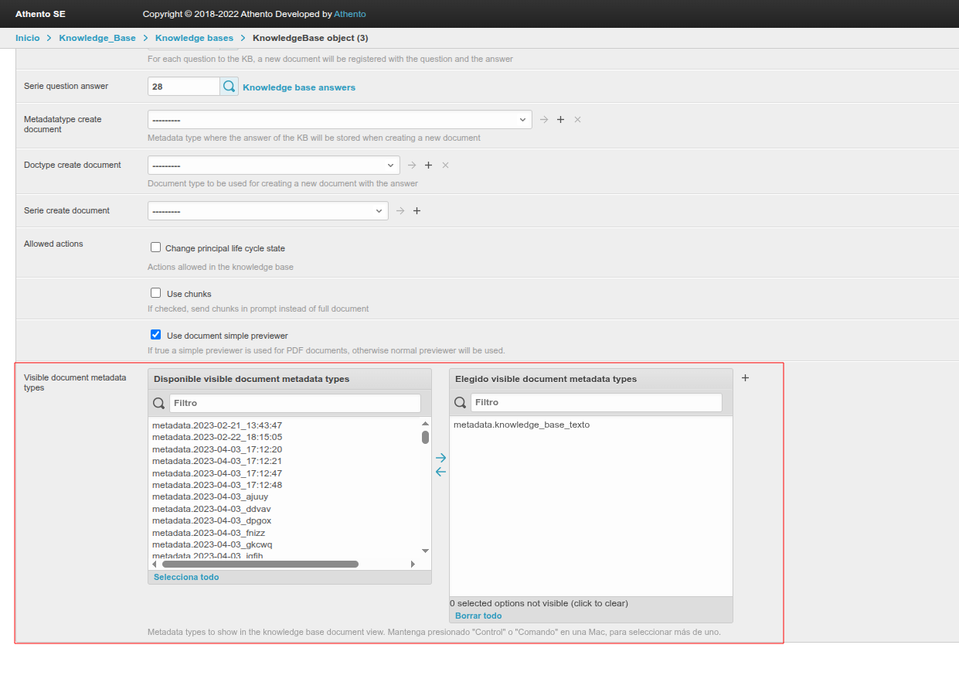Click the Serie question answer lookup magnifier

coord(230,87)
